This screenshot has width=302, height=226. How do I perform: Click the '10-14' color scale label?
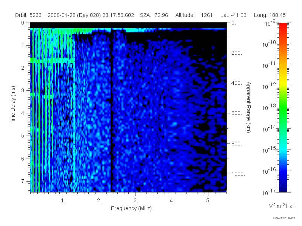[269, 128]
